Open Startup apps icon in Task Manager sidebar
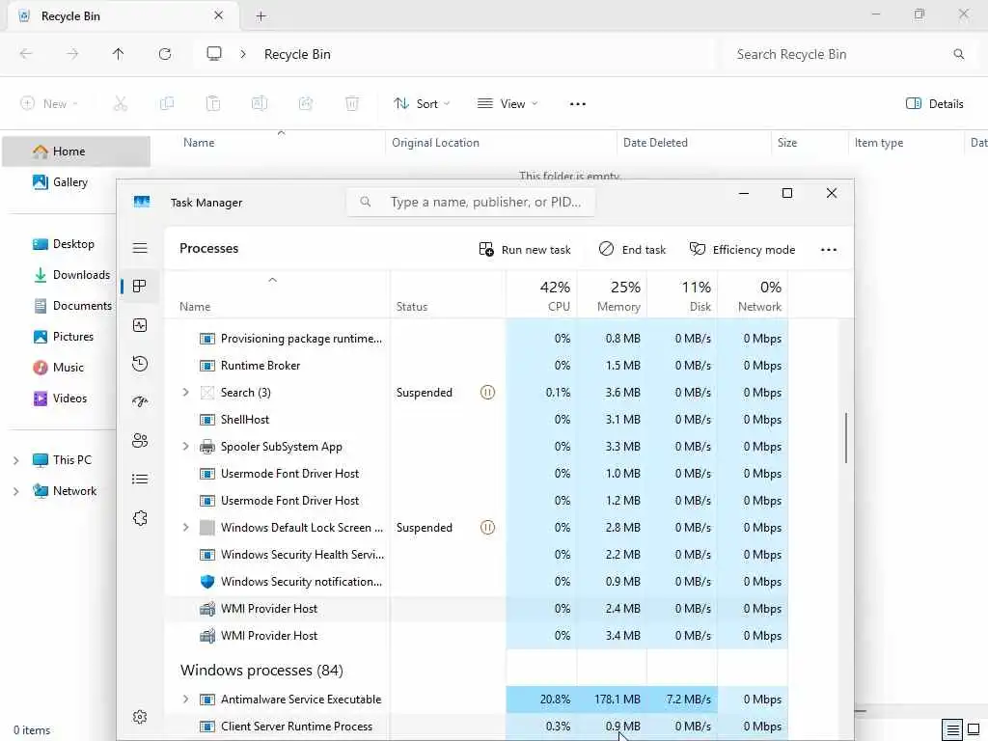Screen dimensions: 988x741 [140, 402]
